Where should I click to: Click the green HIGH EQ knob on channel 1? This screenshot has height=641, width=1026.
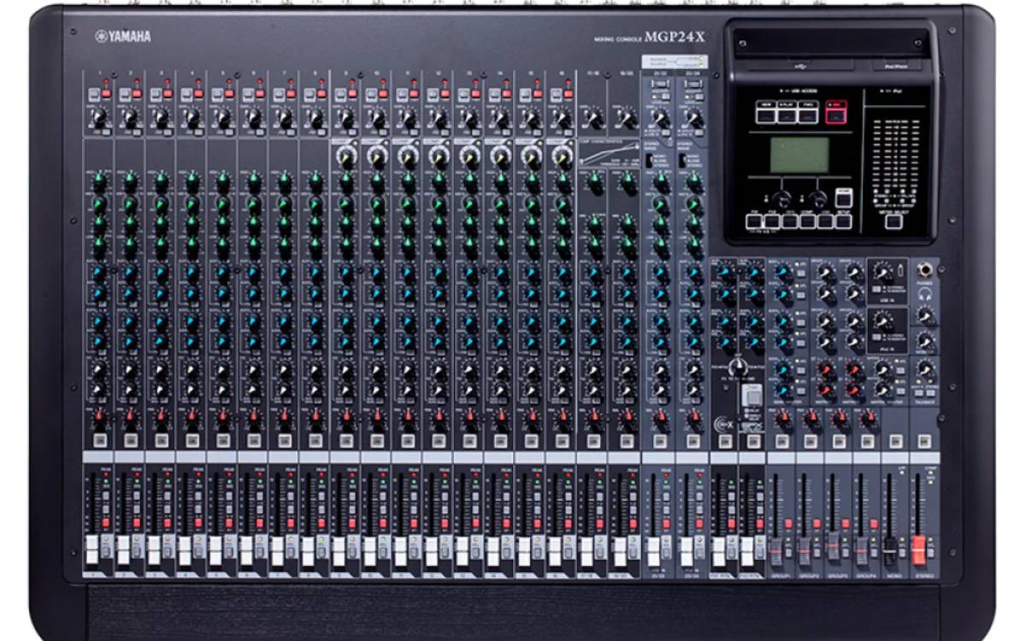tap(99, 180)
